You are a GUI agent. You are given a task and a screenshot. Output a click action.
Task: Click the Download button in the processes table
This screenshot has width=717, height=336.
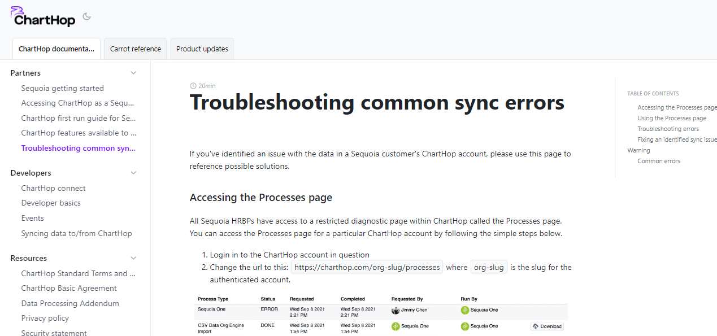click(x=547, y=326)
